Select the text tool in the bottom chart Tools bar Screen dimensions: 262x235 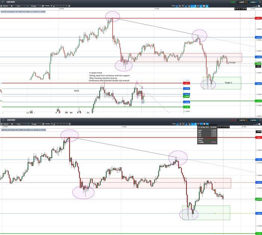[x=183, y=124]
